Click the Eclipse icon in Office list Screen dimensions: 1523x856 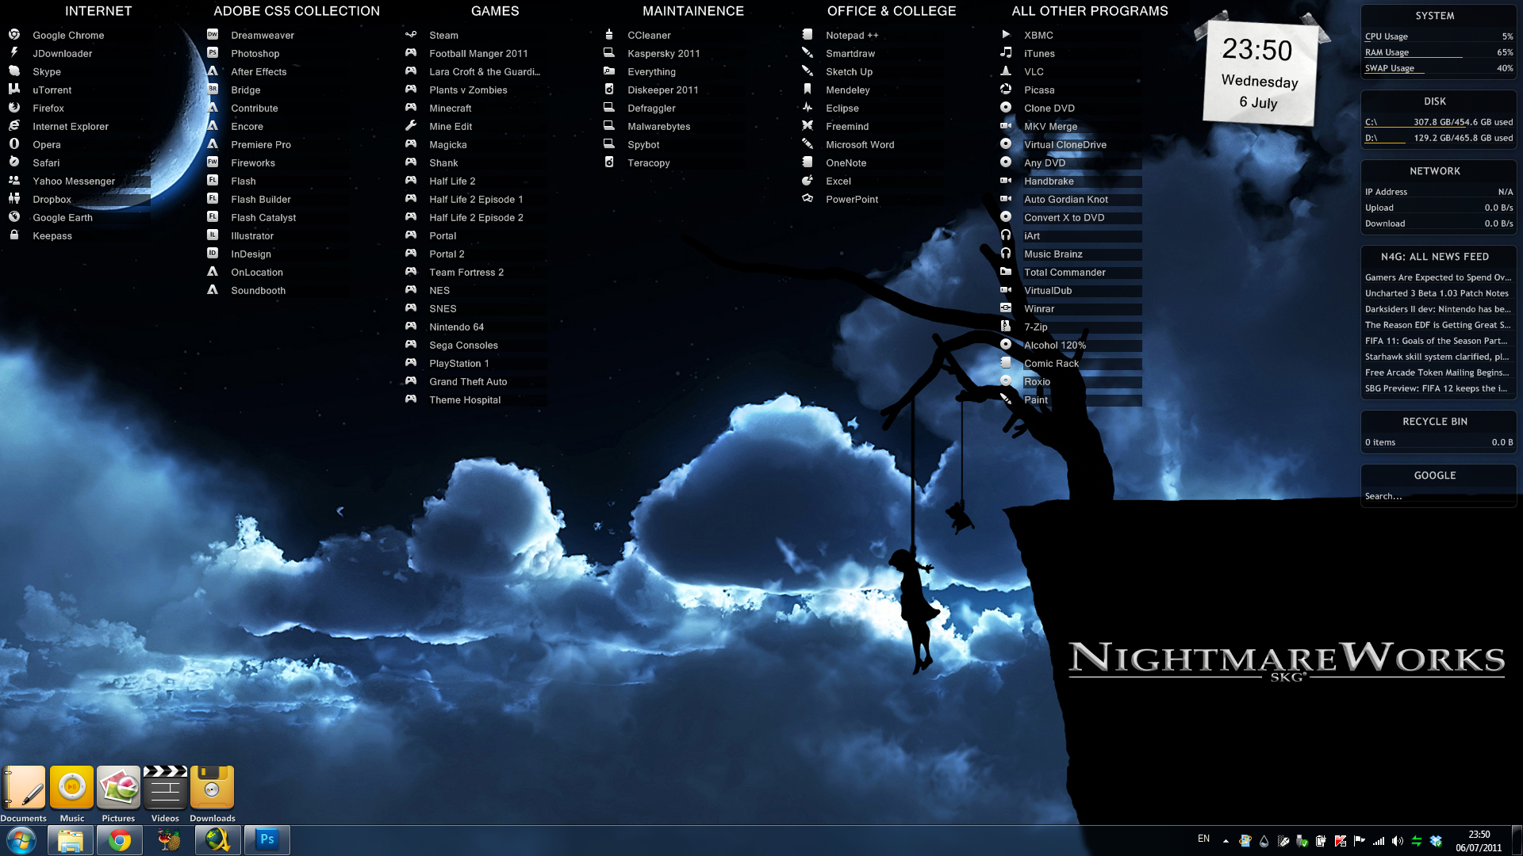point(808,108)
